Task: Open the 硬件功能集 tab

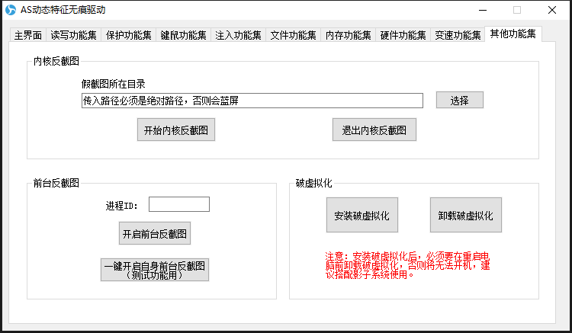Action: (x=403, y=36)
